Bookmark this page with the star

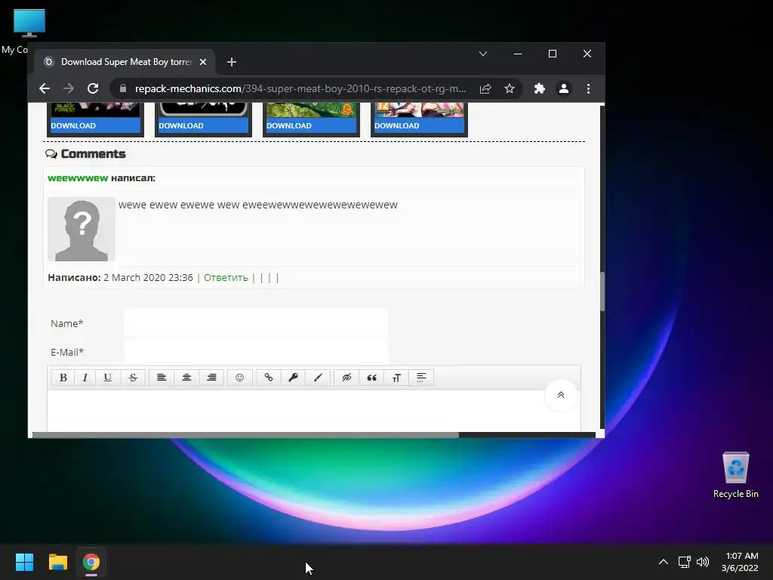pos(510,89)
